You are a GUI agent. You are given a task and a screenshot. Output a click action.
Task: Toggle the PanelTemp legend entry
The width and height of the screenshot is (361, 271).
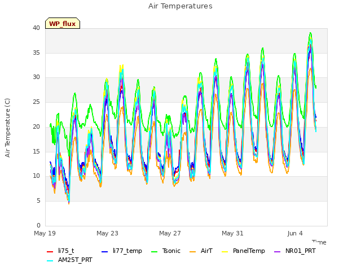tap(243, 251)
